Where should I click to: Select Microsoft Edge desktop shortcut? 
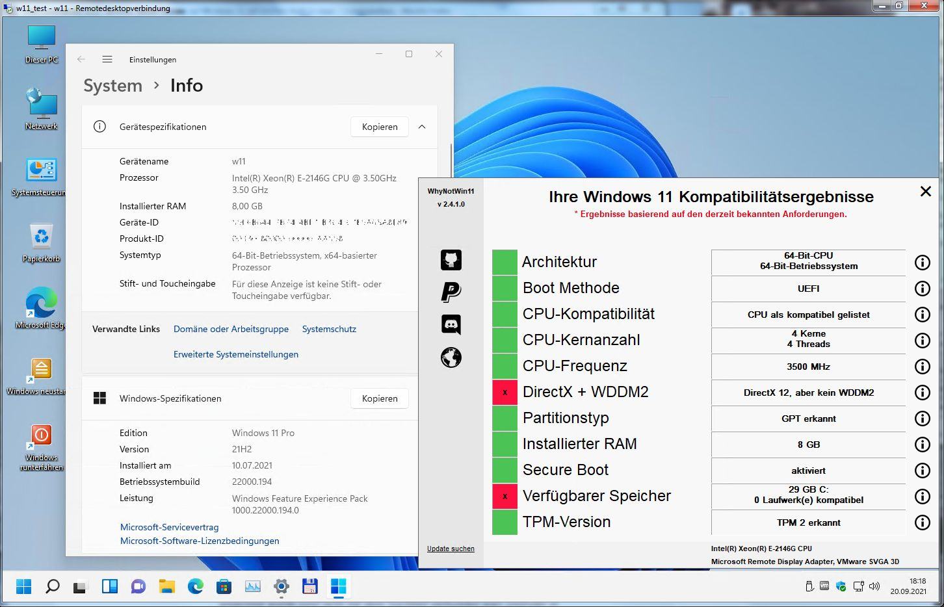[x=41, y=309]
